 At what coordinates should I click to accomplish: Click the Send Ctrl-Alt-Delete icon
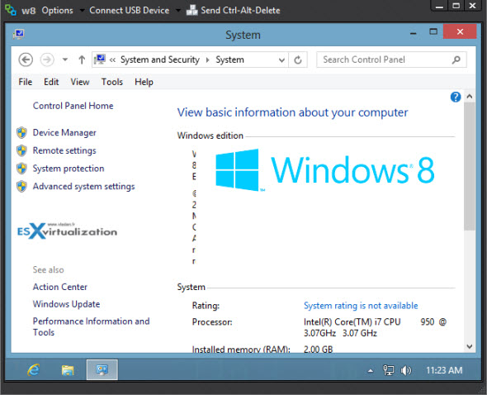pyautogui.click(x=192, y=10)
